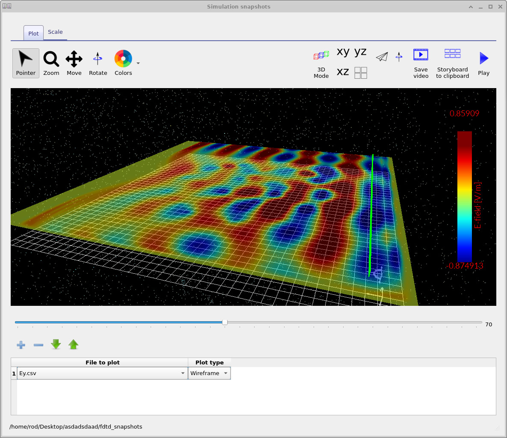Select the Pointer tool
Screen dimensions: 507x438
[26, 63]
